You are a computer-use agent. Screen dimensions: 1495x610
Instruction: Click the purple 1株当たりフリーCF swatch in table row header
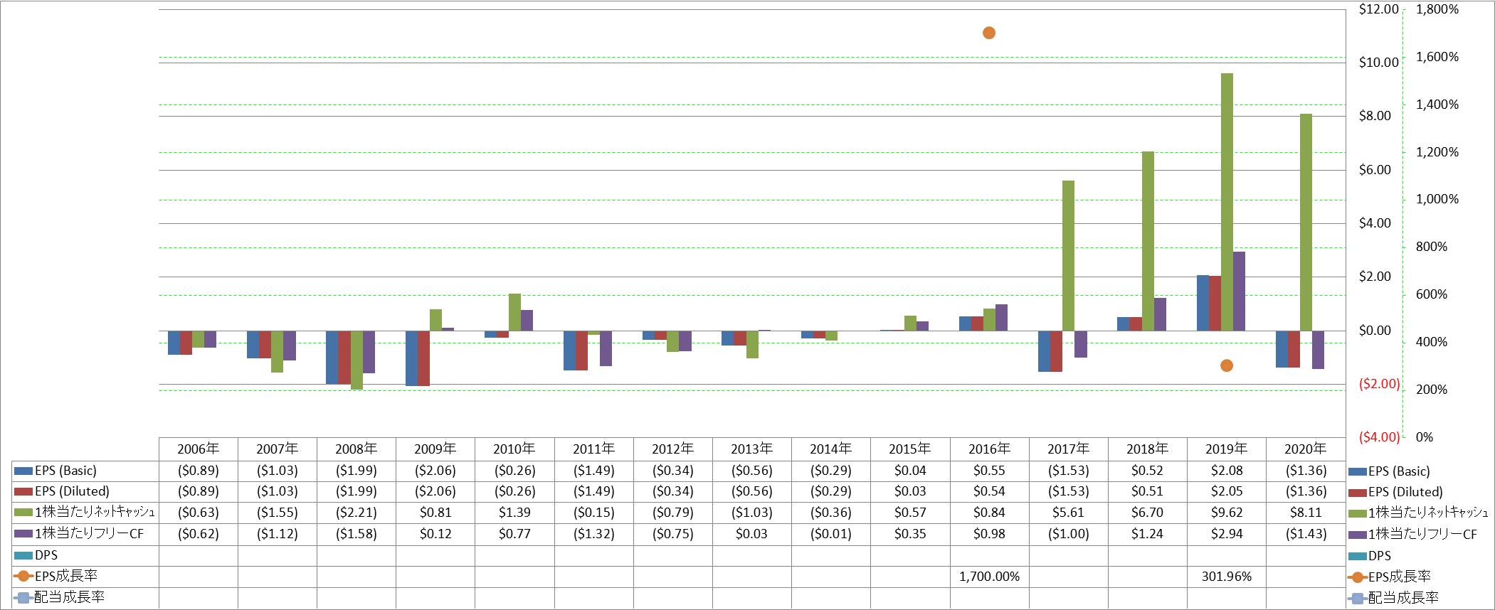(23, 533)
